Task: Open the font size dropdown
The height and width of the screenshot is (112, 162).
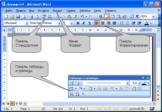Action: tap(72, 23)
